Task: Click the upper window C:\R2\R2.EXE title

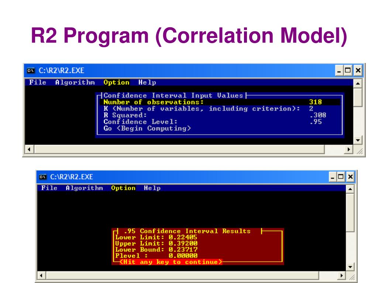Action: (x=61, y=70)
